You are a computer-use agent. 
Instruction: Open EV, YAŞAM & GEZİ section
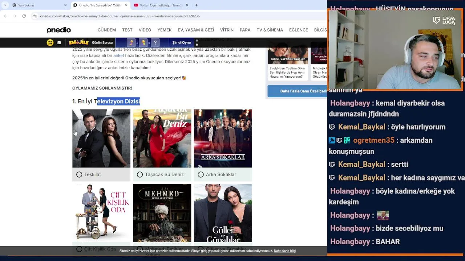[196, 30]
